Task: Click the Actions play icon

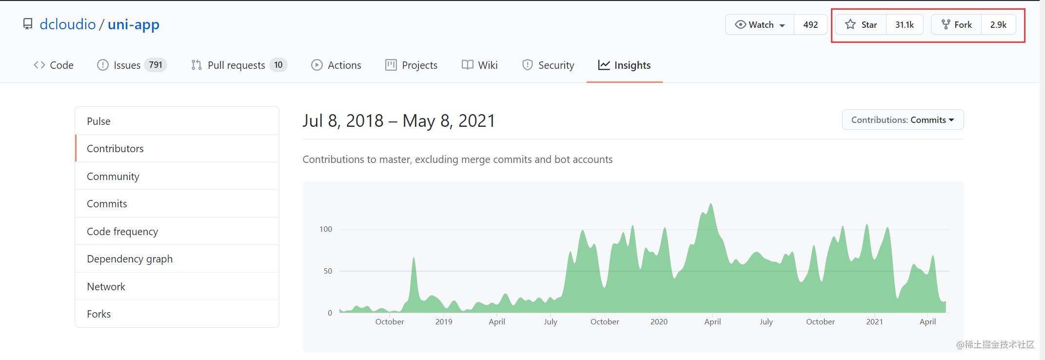Action: [x=317, y=65]
